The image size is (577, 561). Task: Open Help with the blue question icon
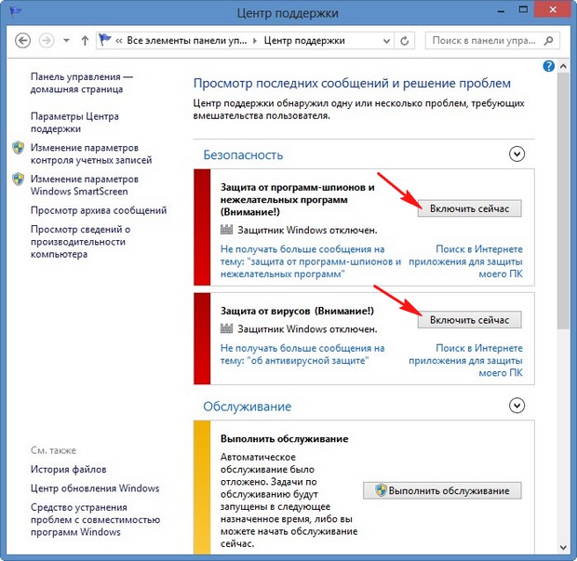[549, 66]
